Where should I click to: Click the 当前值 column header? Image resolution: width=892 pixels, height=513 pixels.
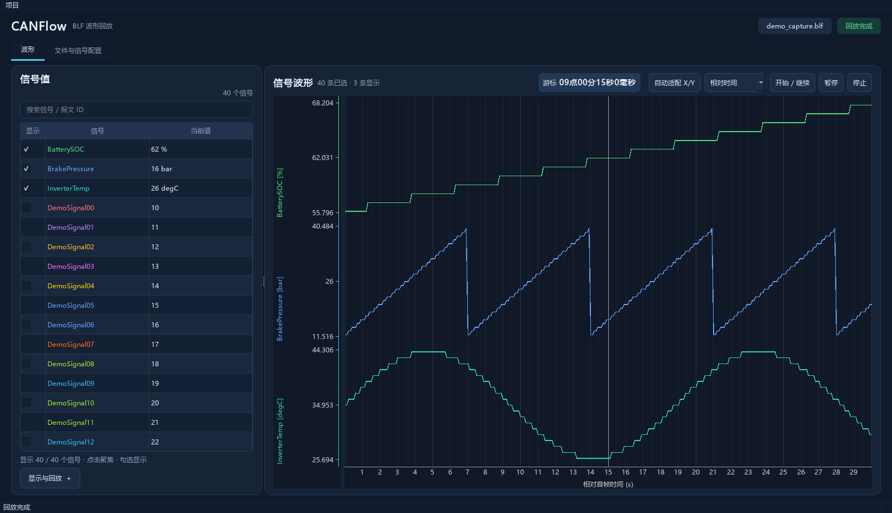[x=201, y=130]
